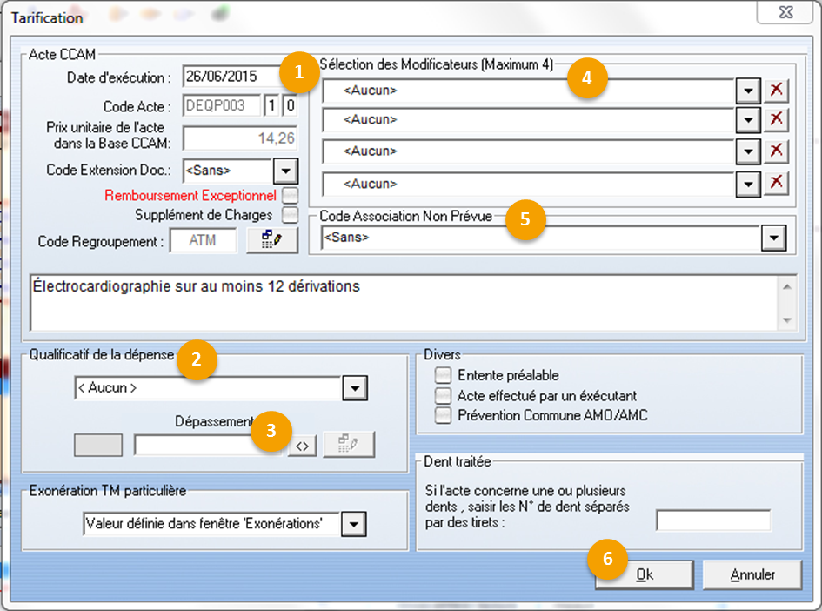The image size is (822, 611).
Task: Clear the third modifier with red X
Action: [x=775, y=151]
